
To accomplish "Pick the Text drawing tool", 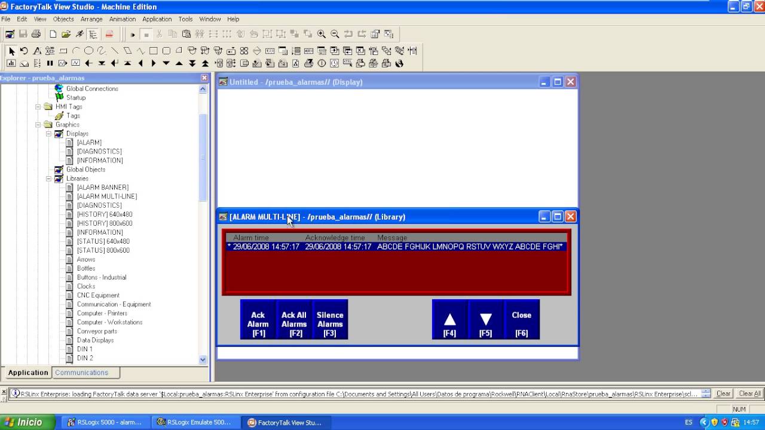I will click(37, 51).
